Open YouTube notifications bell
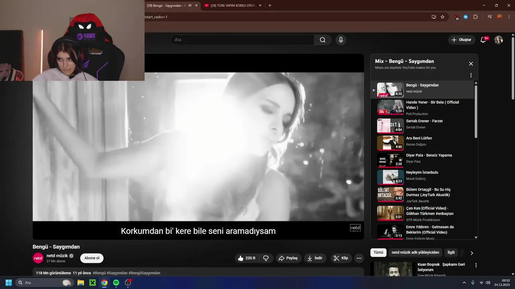This screenshot has width=515, height=289. pos(484,40)
